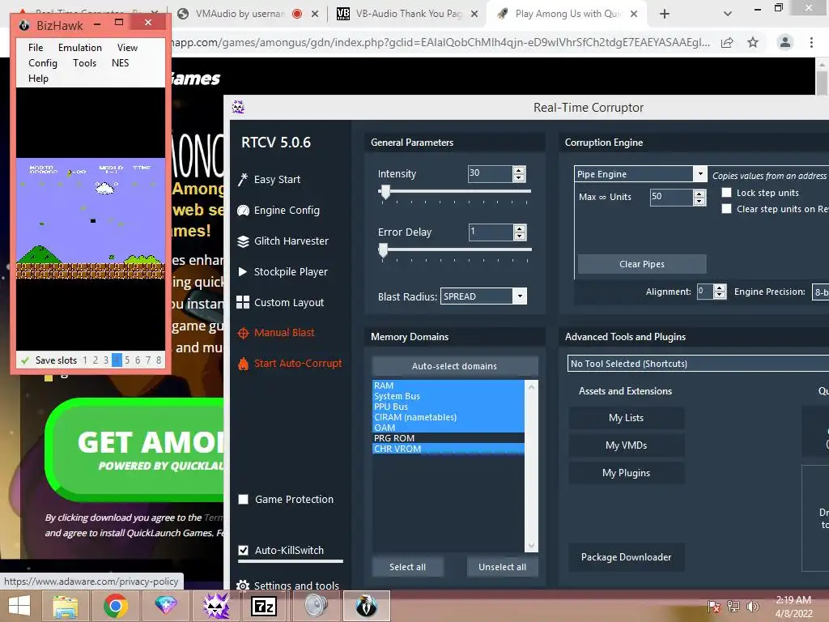Click the diamond app taskbar icon
829x622 pixels.
point(165,606)
